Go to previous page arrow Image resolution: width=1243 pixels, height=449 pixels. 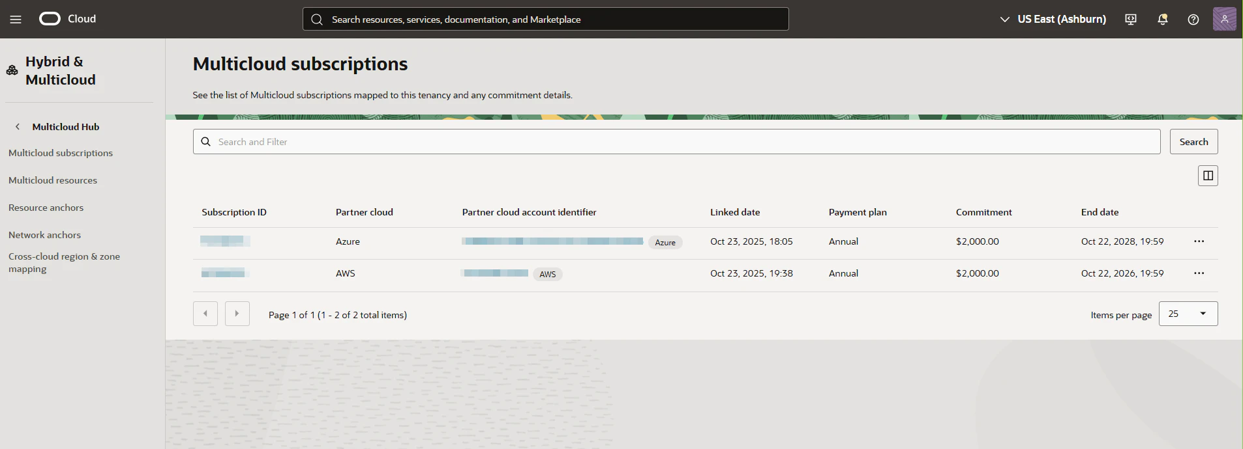click(205, 314)
